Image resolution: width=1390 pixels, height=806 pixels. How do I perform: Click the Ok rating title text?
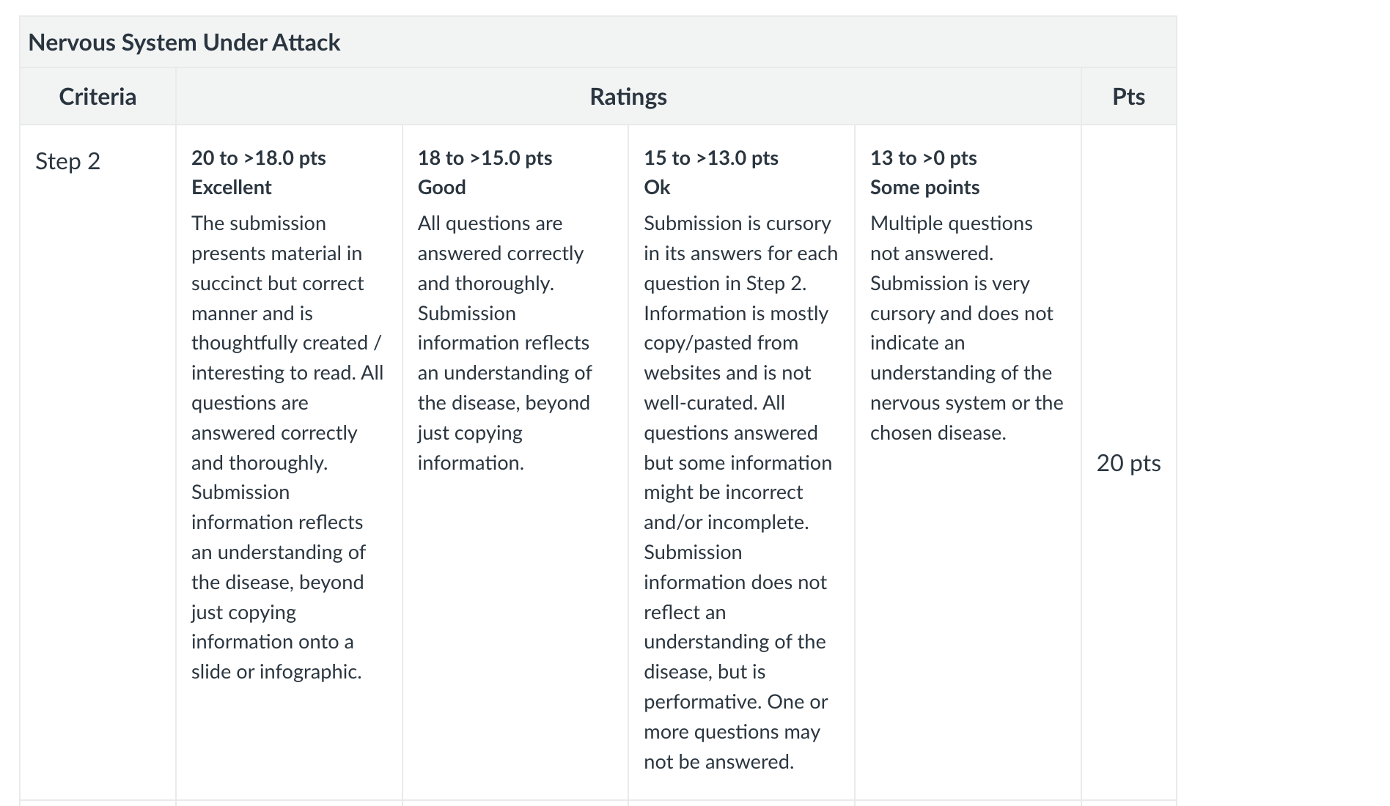click(x=657, y=188)
